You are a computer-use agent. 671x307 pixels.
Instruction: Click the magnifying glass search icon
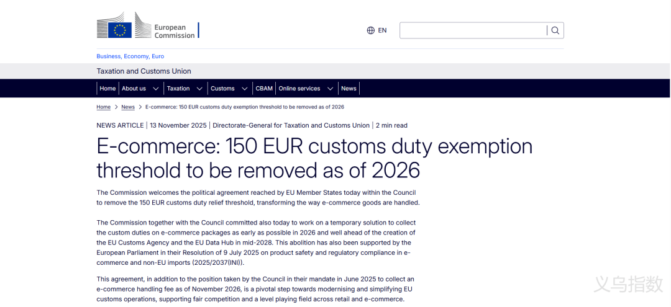pyautogui.click(x=555, y=30)
